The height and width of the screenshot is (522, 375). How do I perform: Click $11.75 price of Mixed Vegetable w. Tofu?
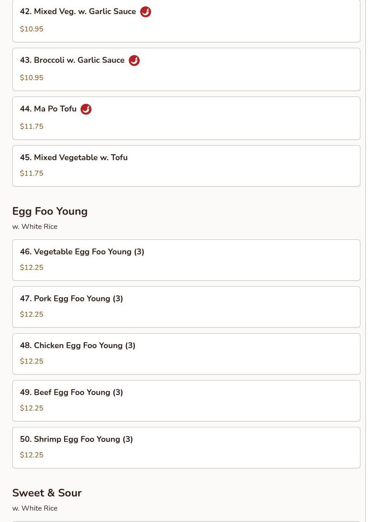32,173
